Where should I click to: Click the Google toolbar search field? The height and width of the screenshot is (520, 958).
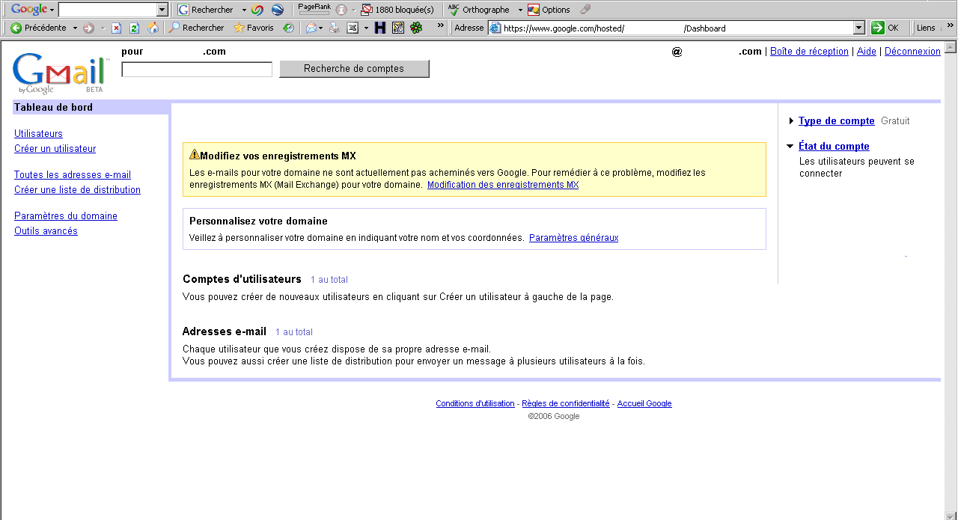click(x=108, y=10)
